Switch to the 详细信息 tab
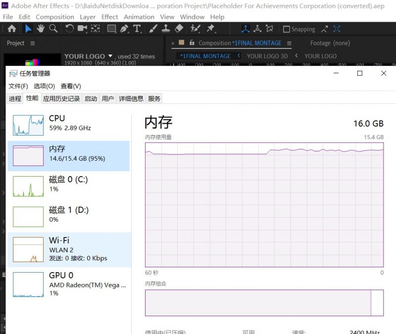Image resolution: width=396 pixels, height=334 pixels. pos(131,98)
